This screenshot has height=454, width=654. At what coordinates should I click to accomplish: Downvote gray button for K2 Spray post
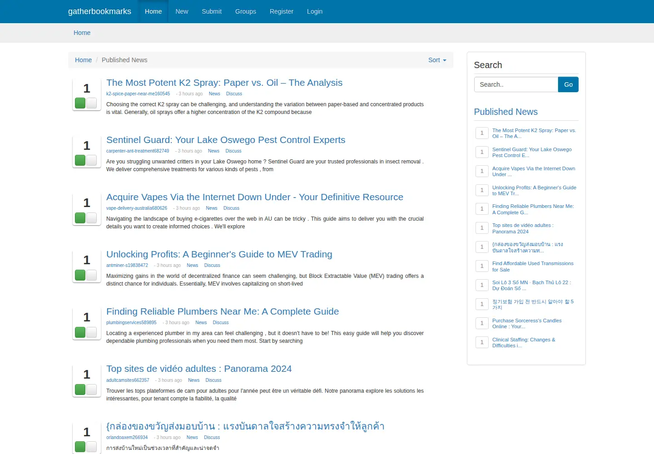click(x=92, y=103)
